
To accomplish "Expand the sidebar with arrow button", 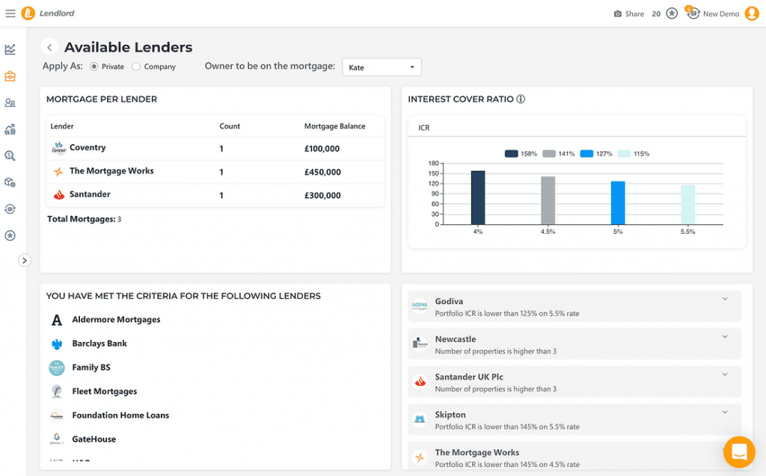I will pyautogui.click(x=25, y=260).
